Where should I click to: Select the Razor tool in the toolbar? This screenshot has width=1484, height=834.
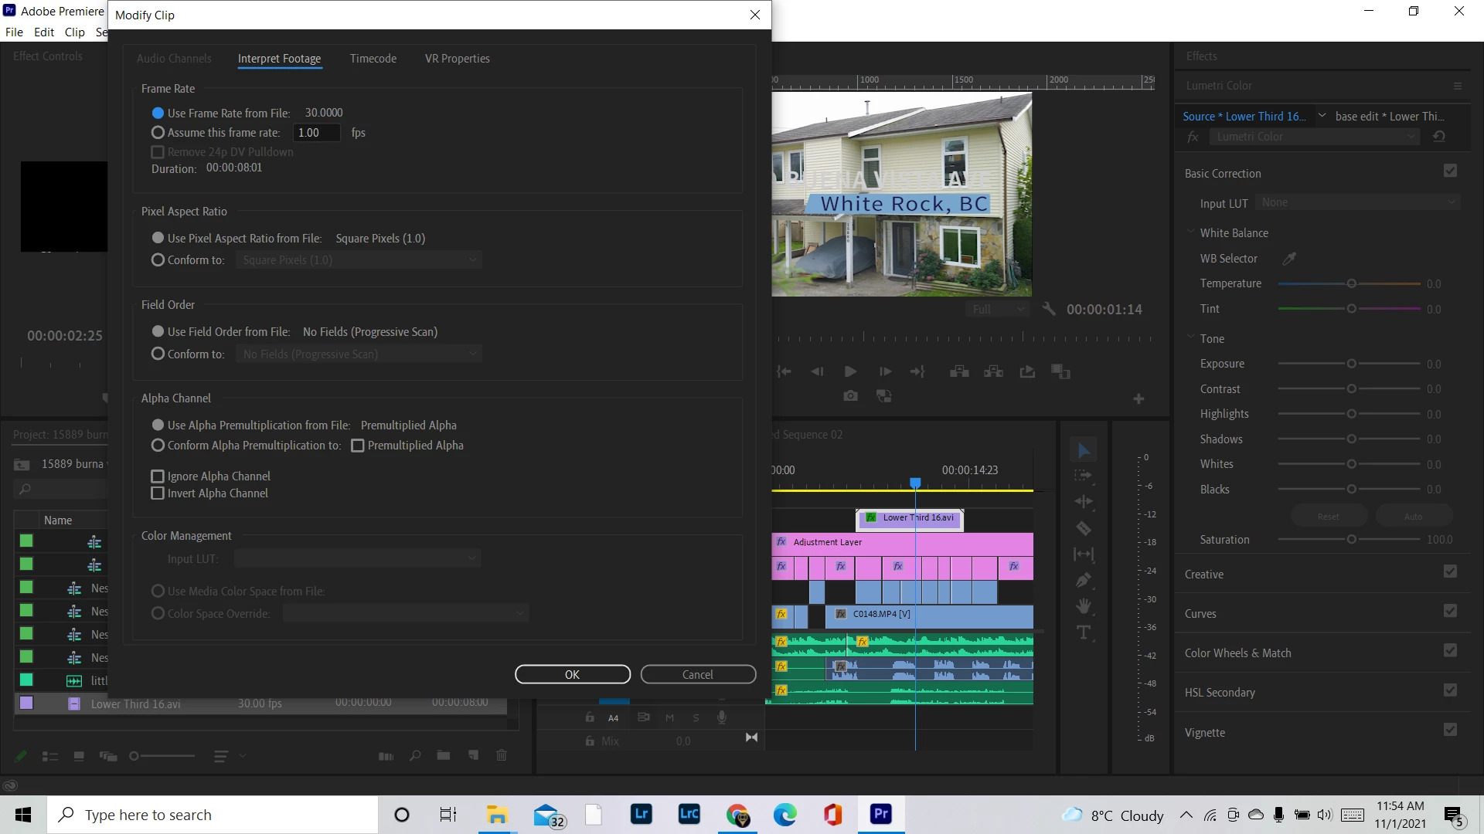tap(1084, 529)
